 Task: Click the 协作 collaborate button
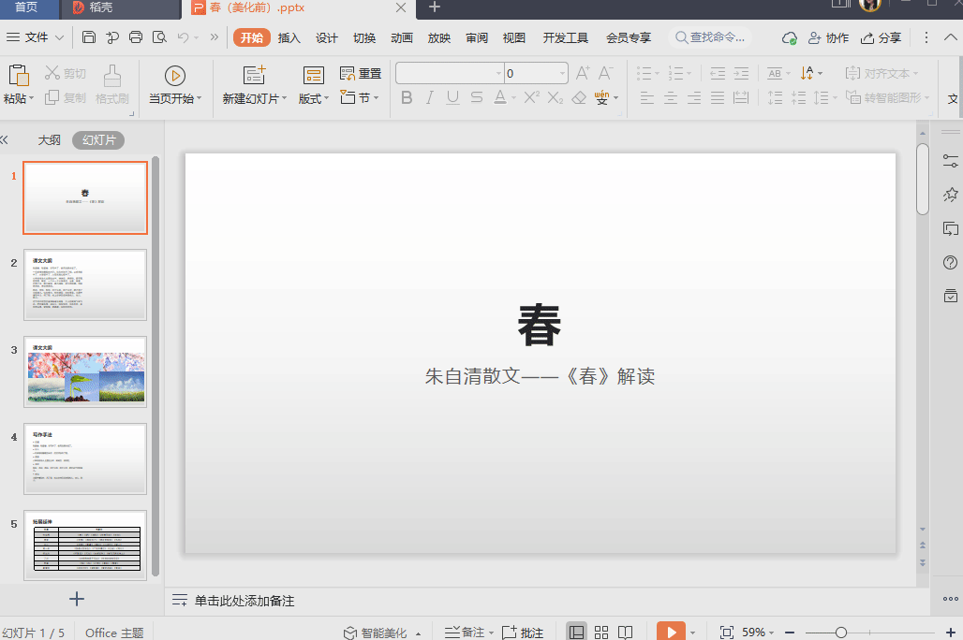[828, 38]
